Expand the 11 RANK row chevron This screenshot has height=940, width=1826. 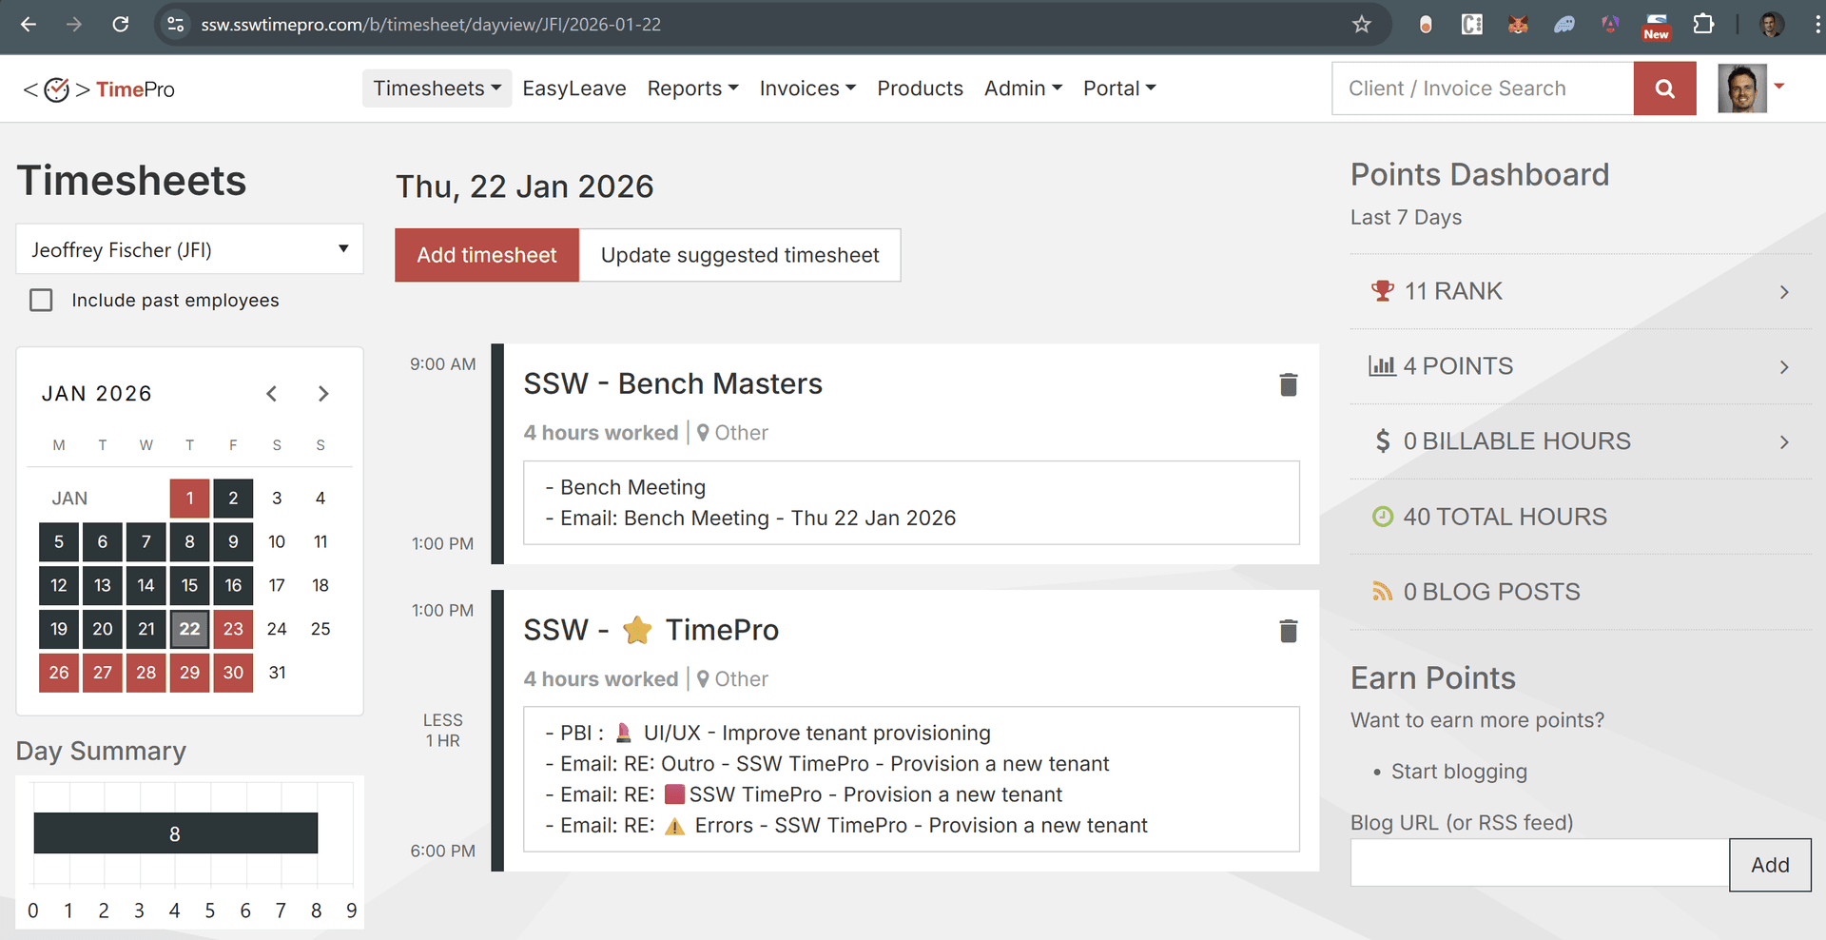click(x=1784, y=292)
